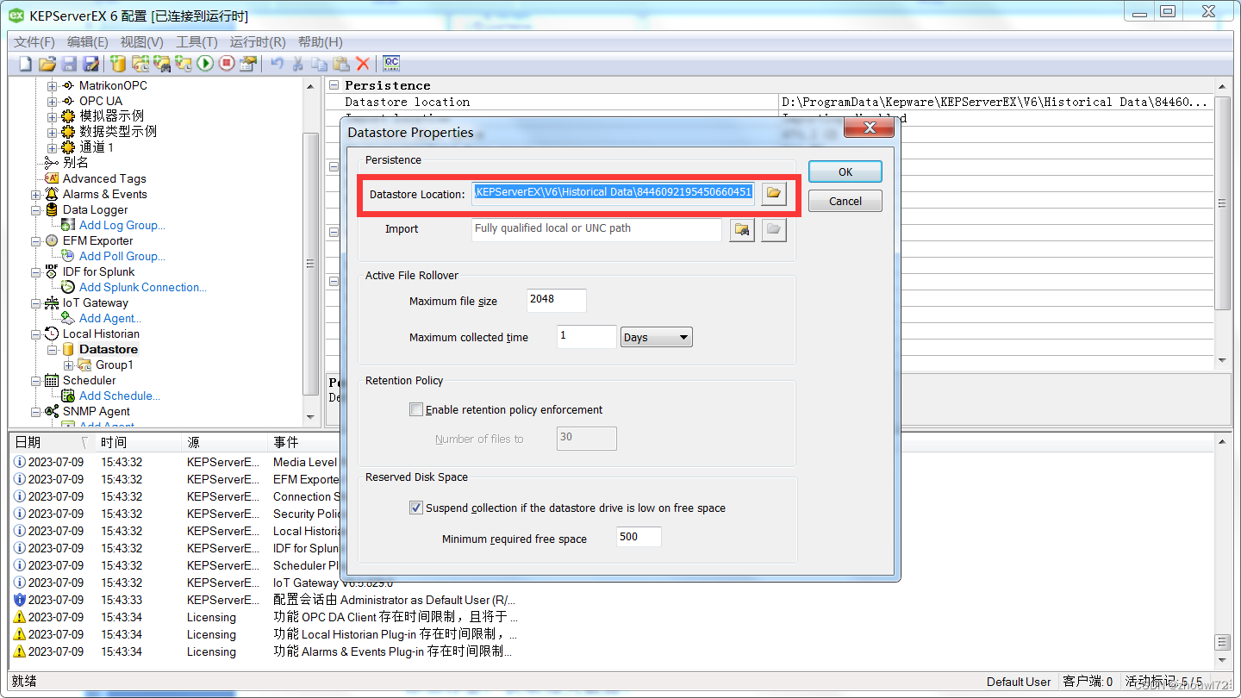Click the Save project floppy icon

pos(69,63)
